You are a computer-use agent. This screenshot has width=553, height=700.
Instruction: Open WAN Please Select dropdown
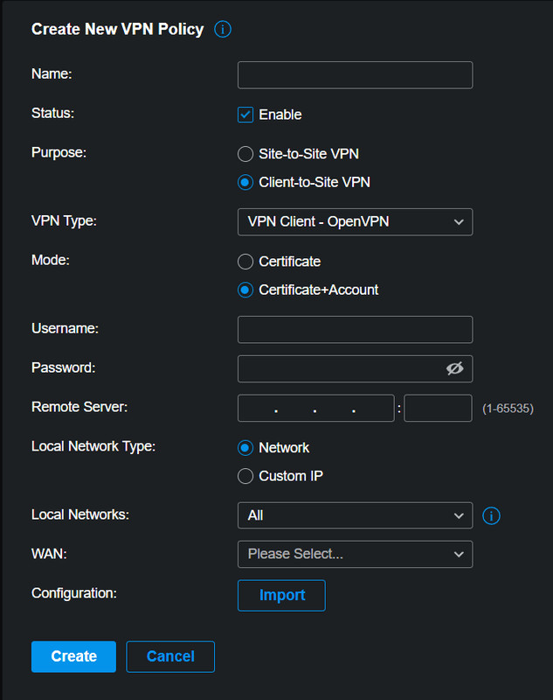pyautogui.click(x=355, y=554)
